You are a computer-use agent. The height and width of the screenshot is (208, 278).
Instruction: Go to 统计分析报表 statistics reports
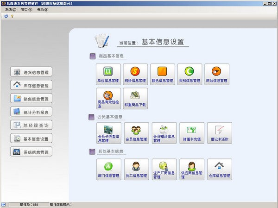click(x=31, y=112)
